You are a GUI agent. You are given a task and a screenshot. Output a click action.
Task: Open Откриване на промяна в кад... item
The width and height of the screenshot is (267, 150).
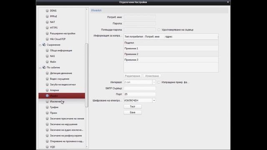(67, 141)
